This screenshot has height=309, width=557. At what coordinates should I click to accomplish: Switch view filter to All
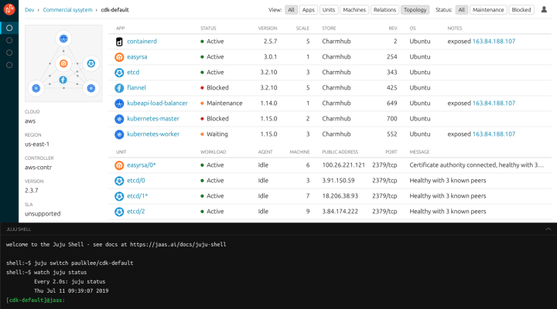coord(291,9)
